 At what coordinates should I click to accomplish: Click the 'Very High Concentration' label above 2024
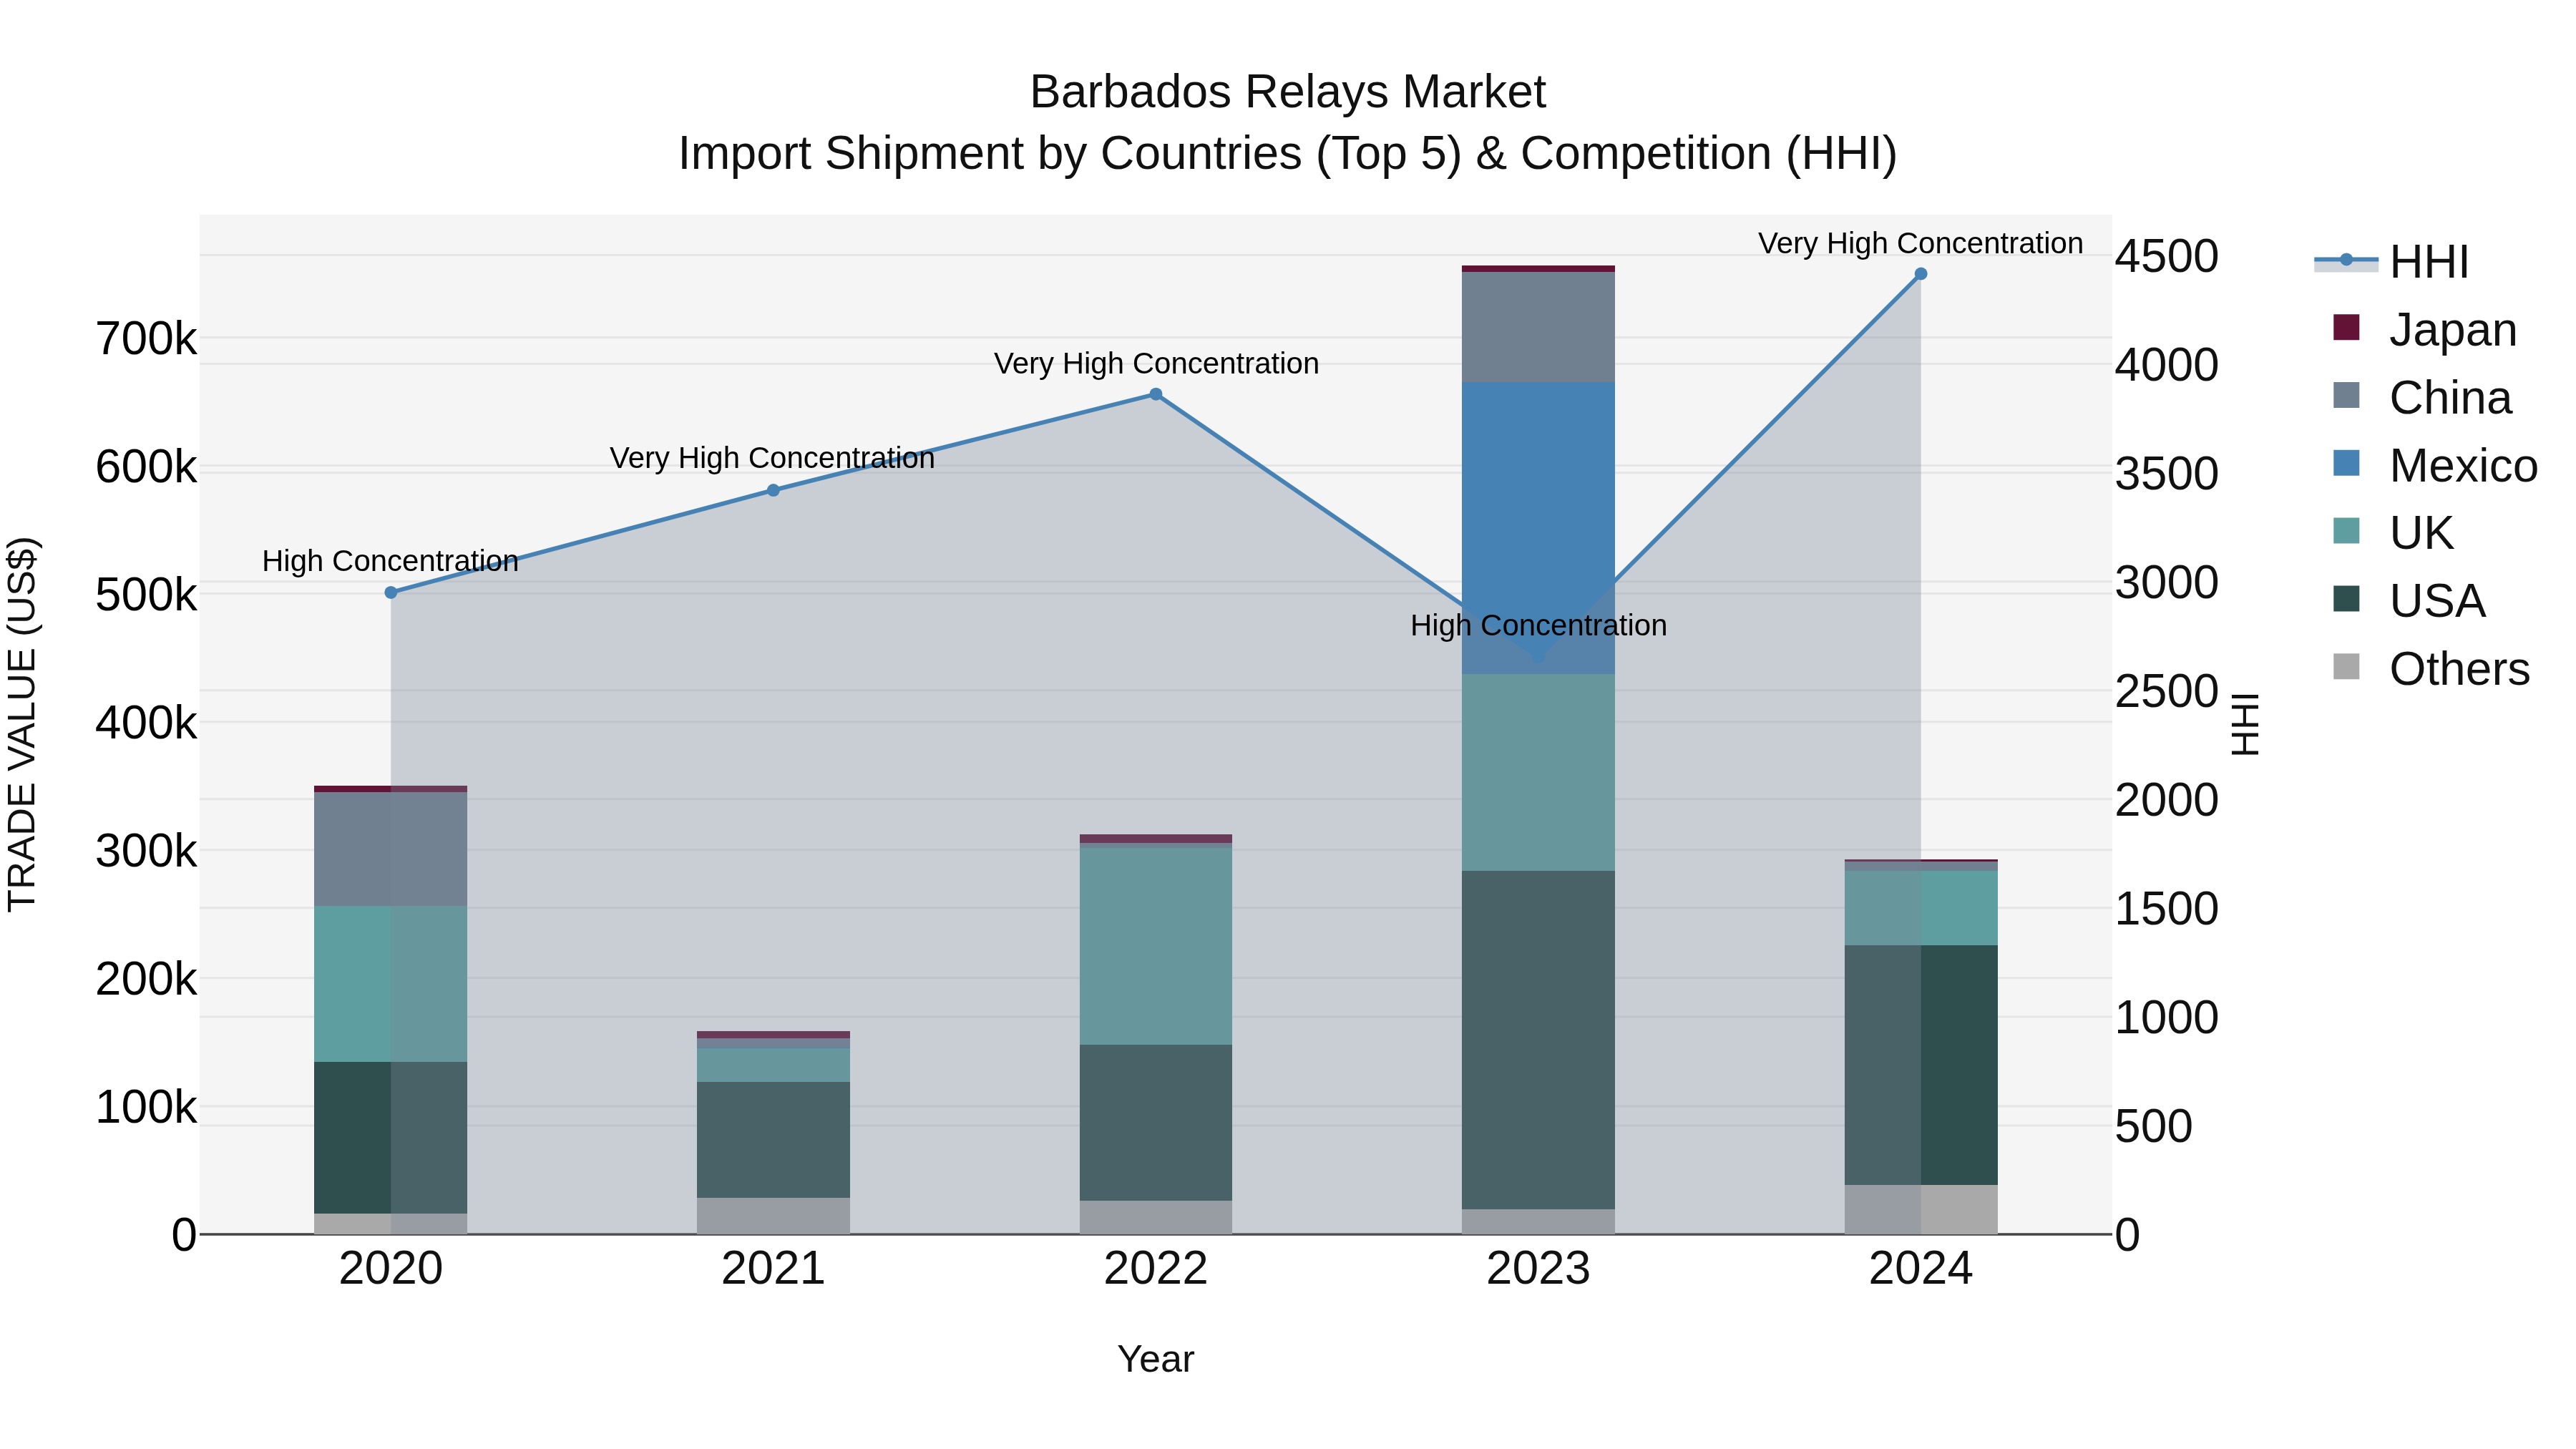point(1921,243)
